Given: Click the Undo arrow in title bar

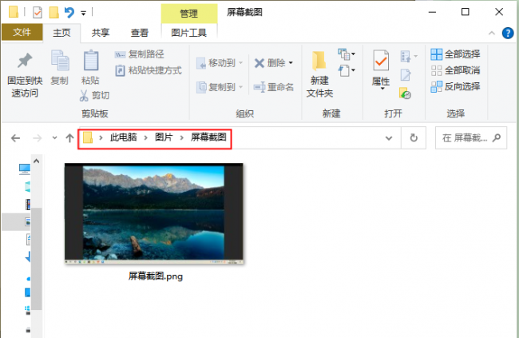Looking at the screenshot, I should [69, 13].
